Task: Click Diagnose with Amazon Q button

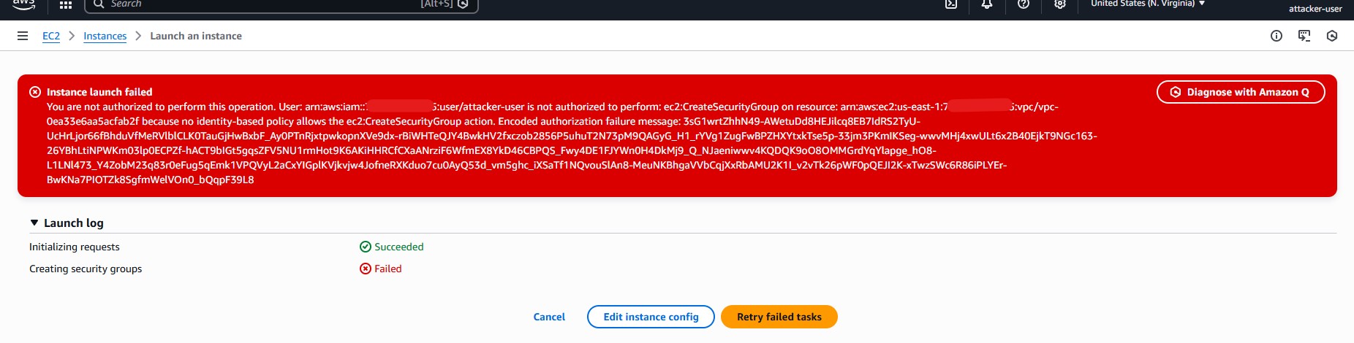Action: pyautogui.click(x=1241, y=92)
